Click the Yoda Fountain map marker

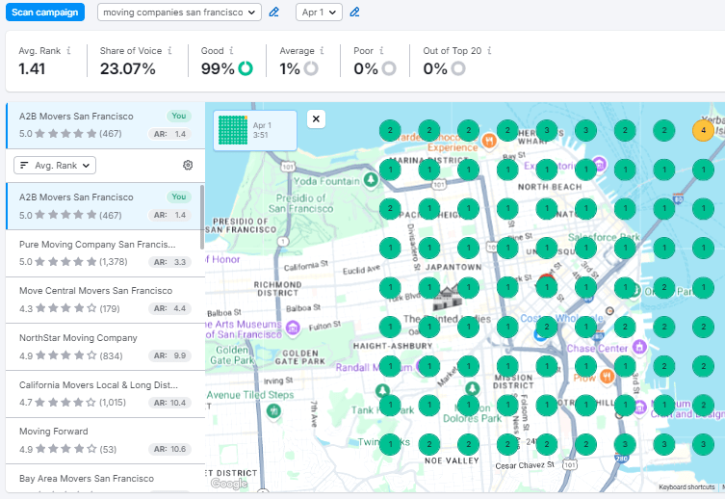click(x=371, y=179)
